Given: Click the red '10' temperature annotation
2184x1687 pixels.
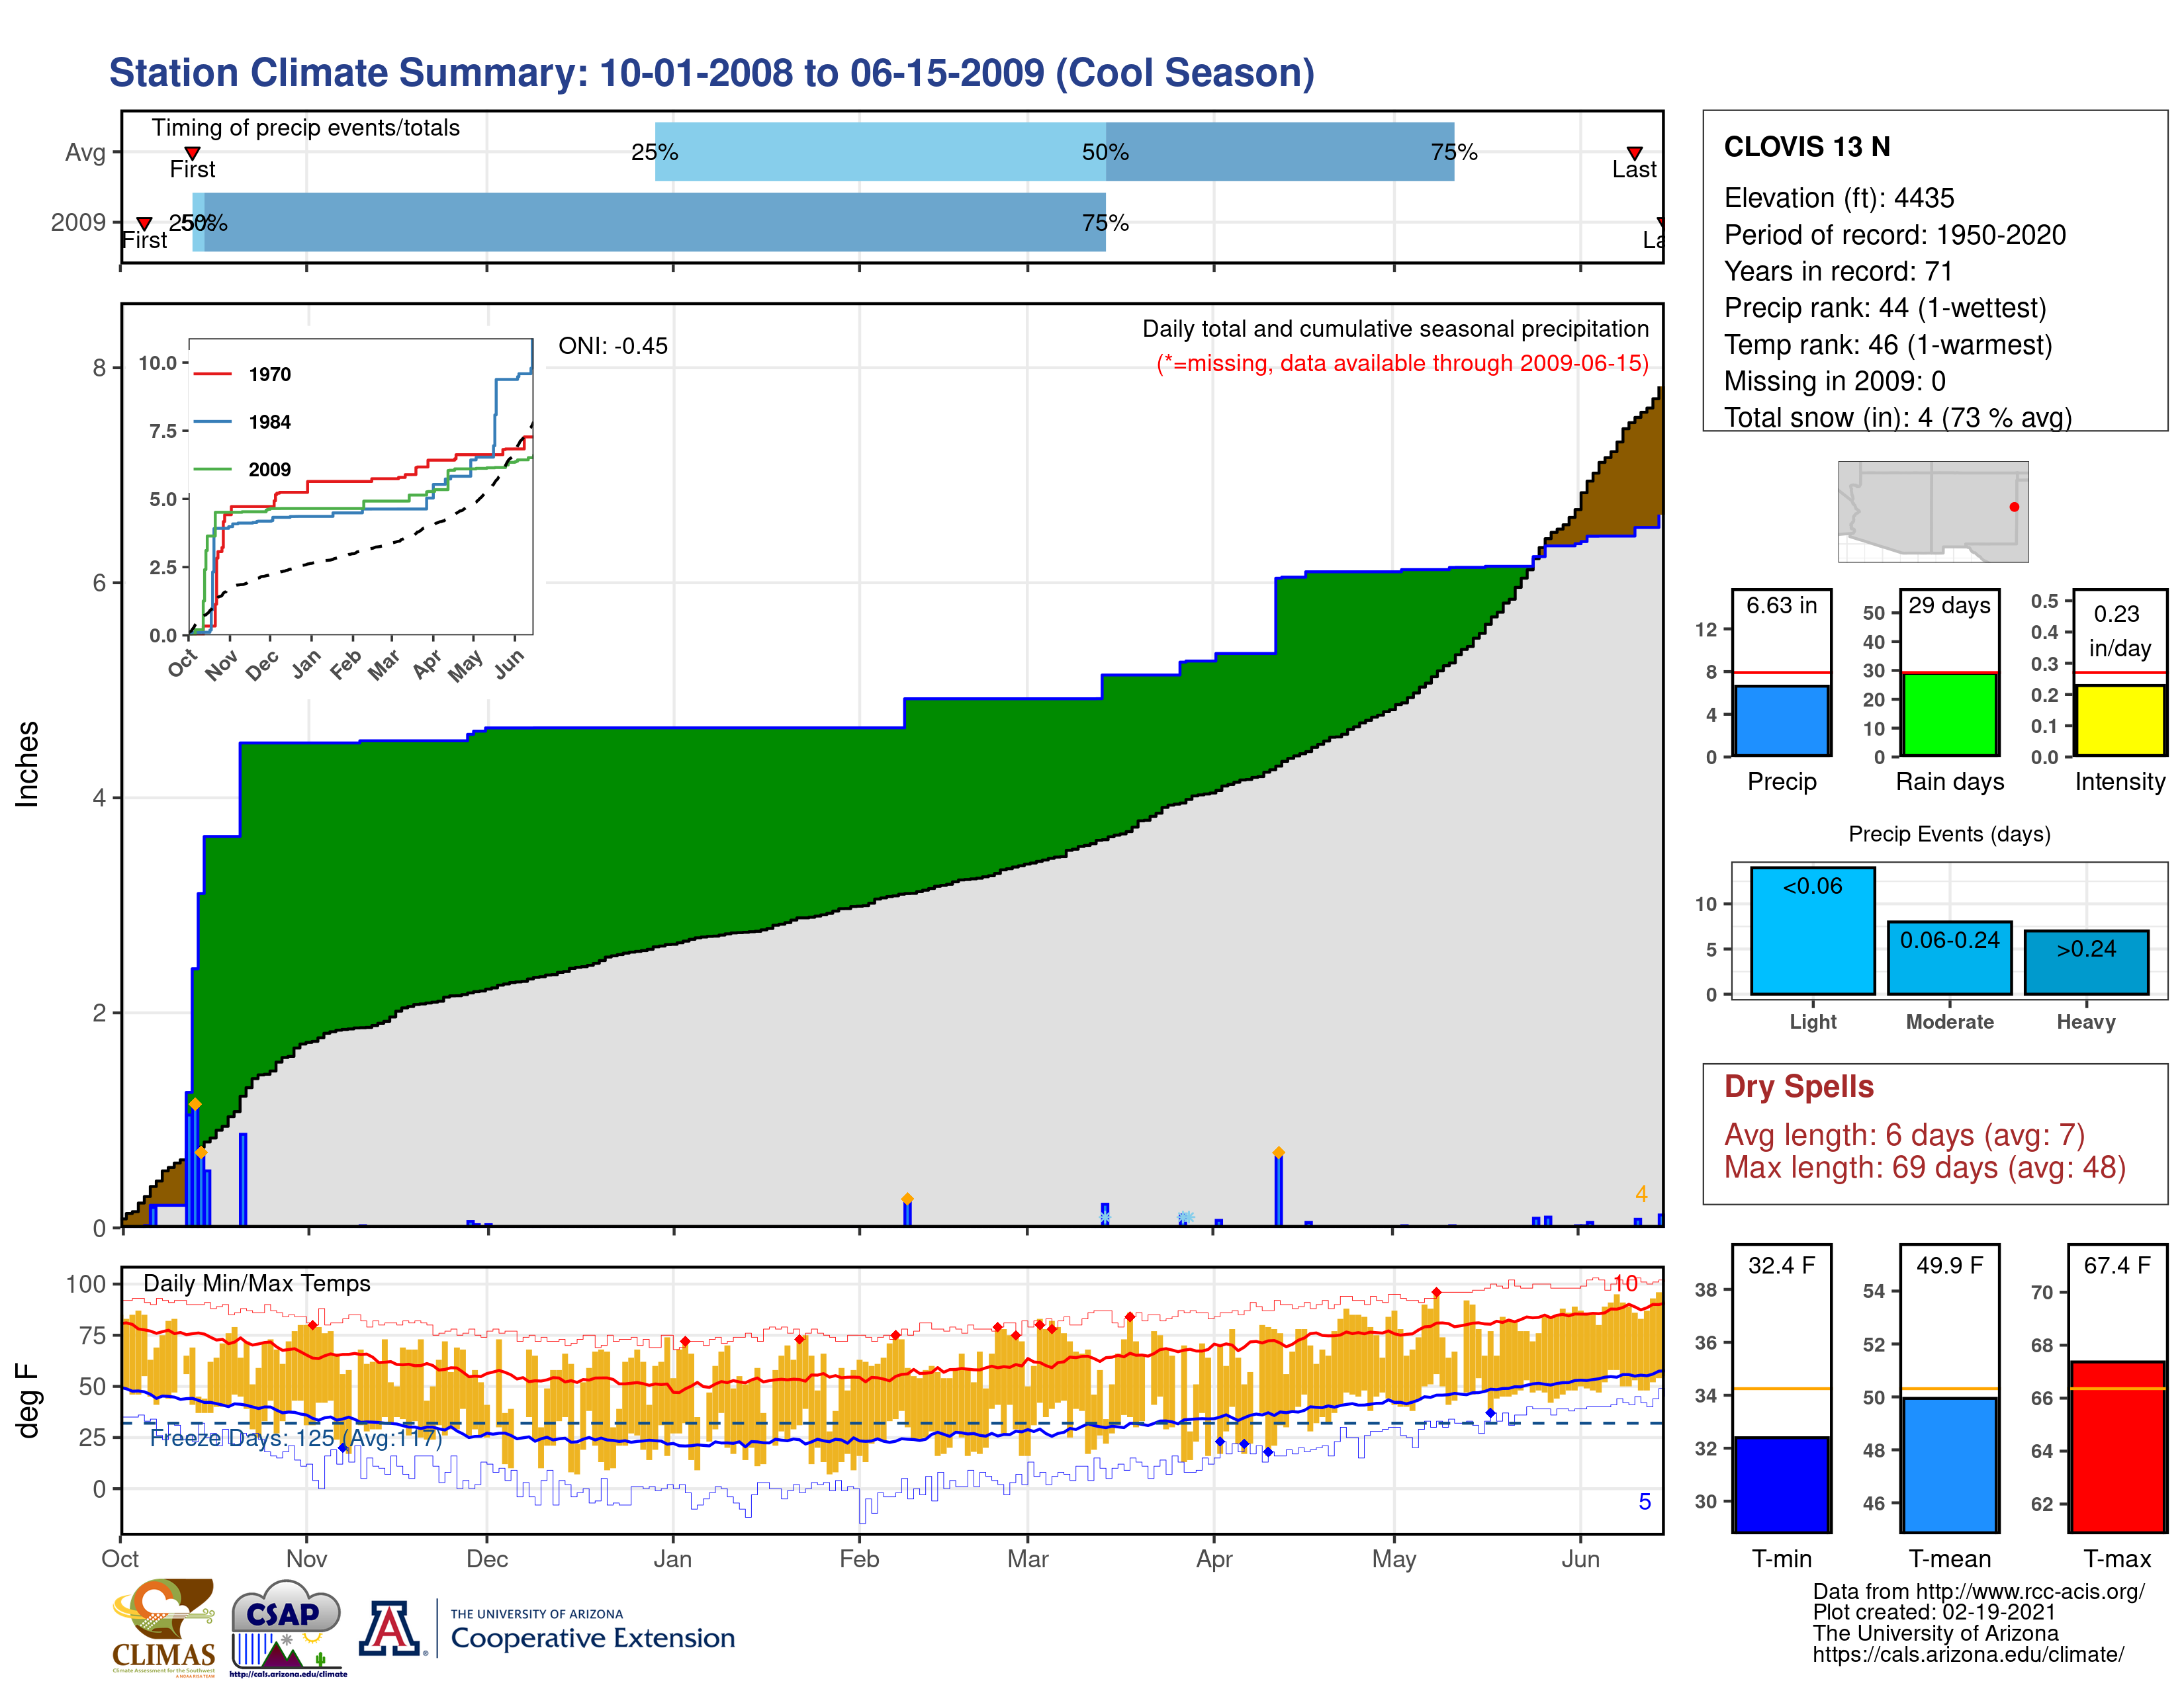Looking at the screenshot, I should 1625,1283.
